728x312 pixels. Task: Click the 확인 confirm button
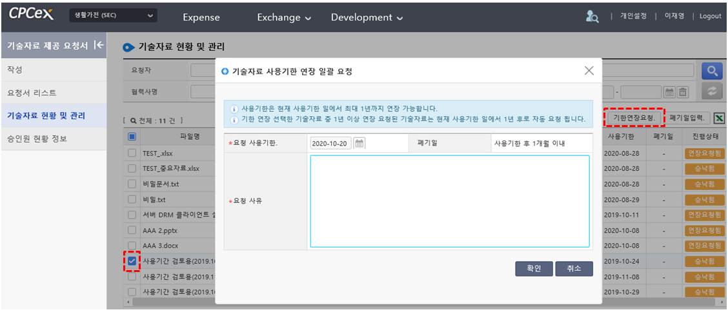(x=533, y=269)
